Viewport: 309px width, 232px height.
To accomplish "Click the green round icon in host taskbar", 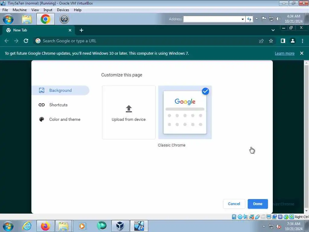I will click(x=101, y=225).
